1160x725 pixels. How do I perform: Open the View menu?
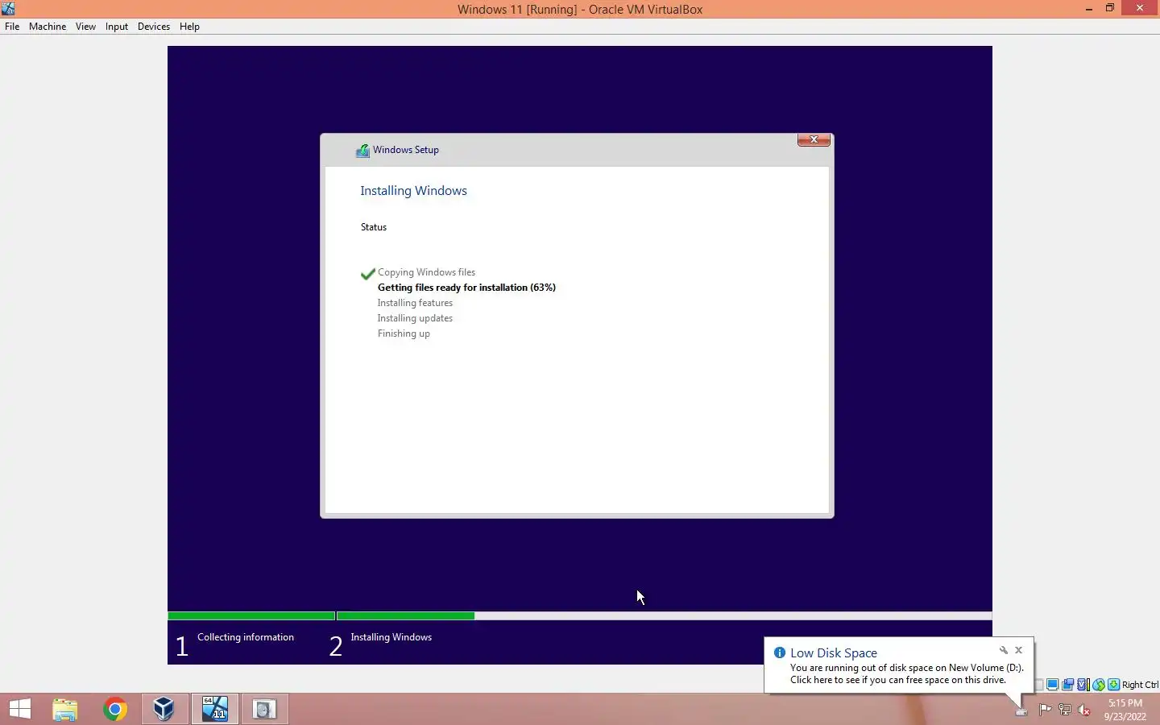click(85, 27)
